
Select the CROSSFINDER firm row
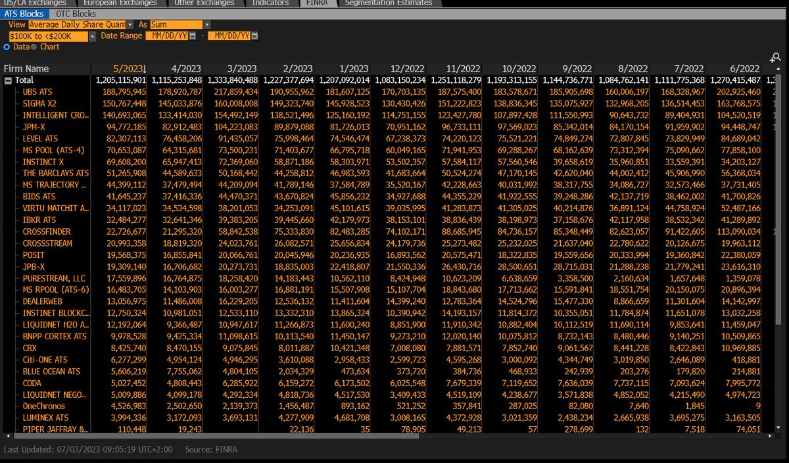tap(47, 231)
